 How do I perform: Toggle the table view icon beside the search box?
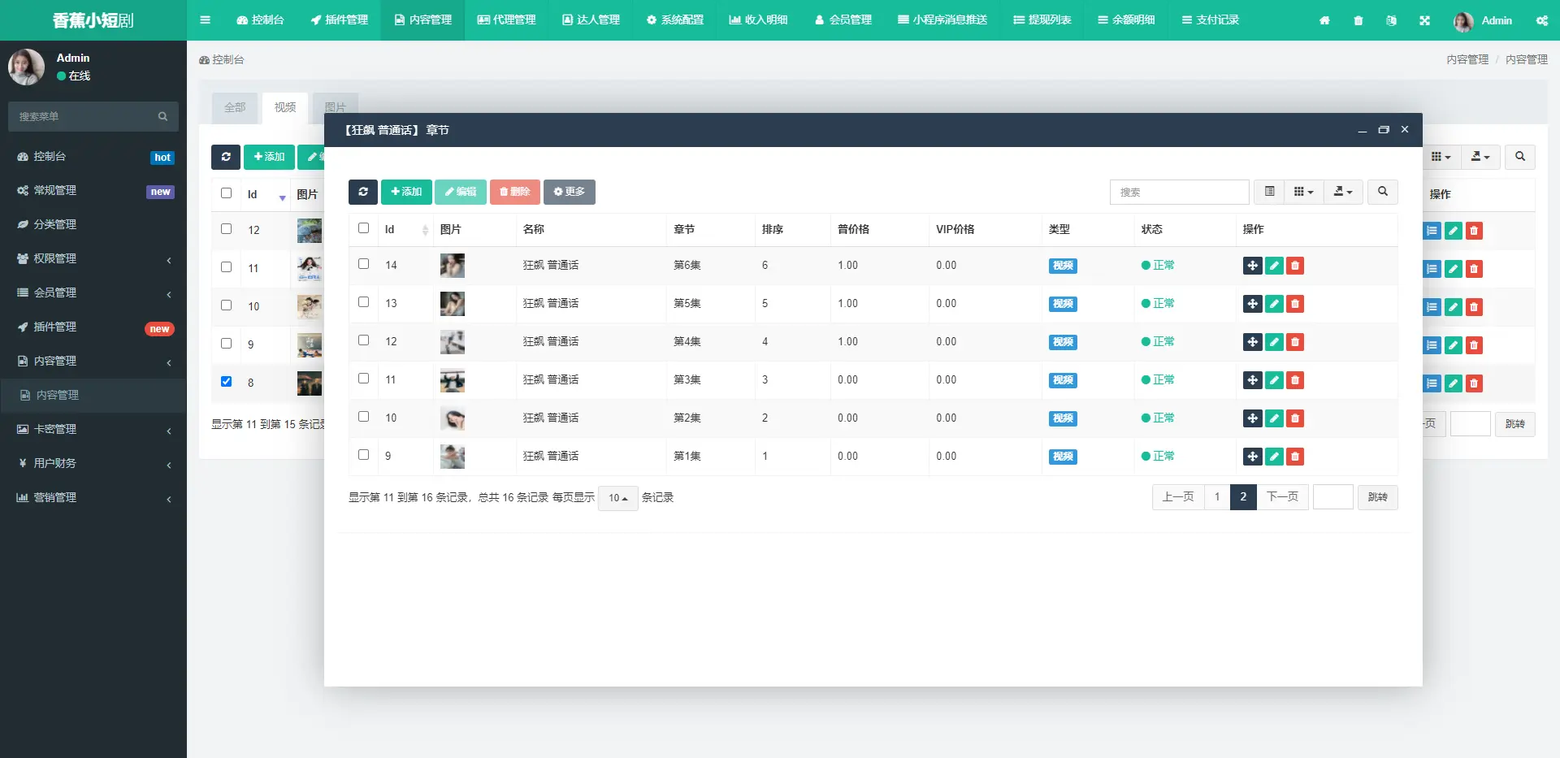click(1269, 192)
